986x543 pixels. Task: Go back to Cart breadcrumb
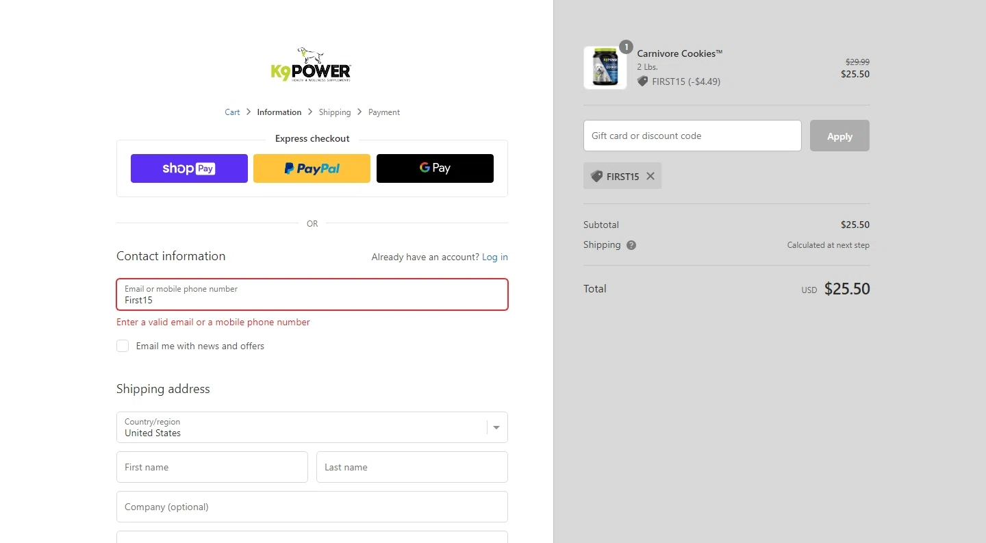click(x=232, y=112)
